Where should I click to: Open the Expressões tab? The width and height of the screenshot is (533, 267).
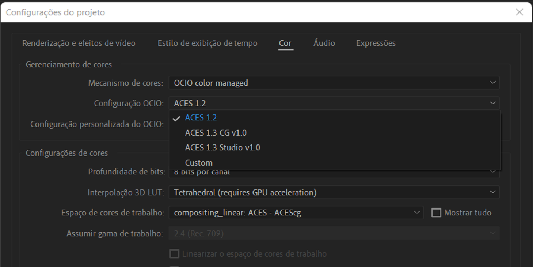[x=375, y=43]
